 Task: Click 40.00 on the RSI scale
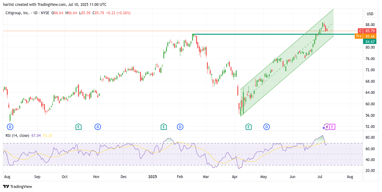click(x=370, y=160)
